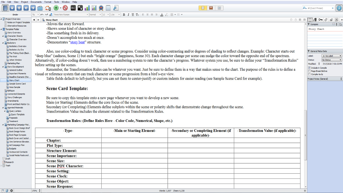The height and width of the screenshot is (193, 343).
Task: Toggle Underline formatting
Action: pyautogui.click(x=133, y=14)
